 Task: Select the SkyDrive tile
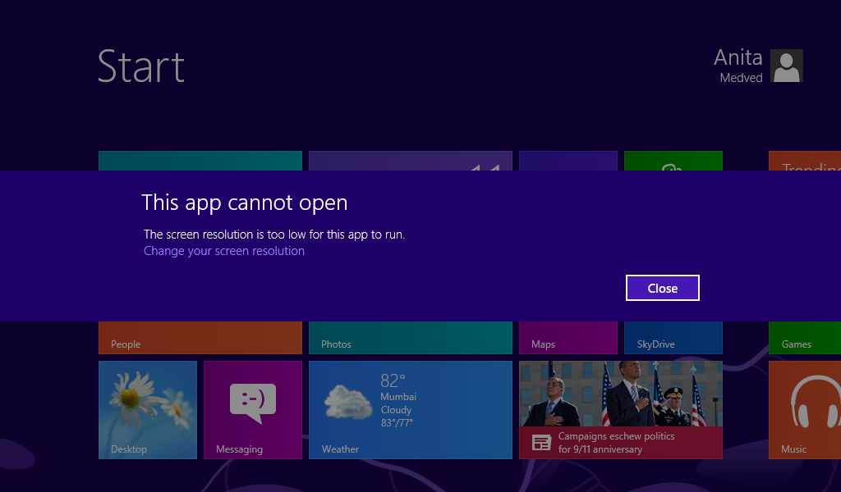coord(673,338)
